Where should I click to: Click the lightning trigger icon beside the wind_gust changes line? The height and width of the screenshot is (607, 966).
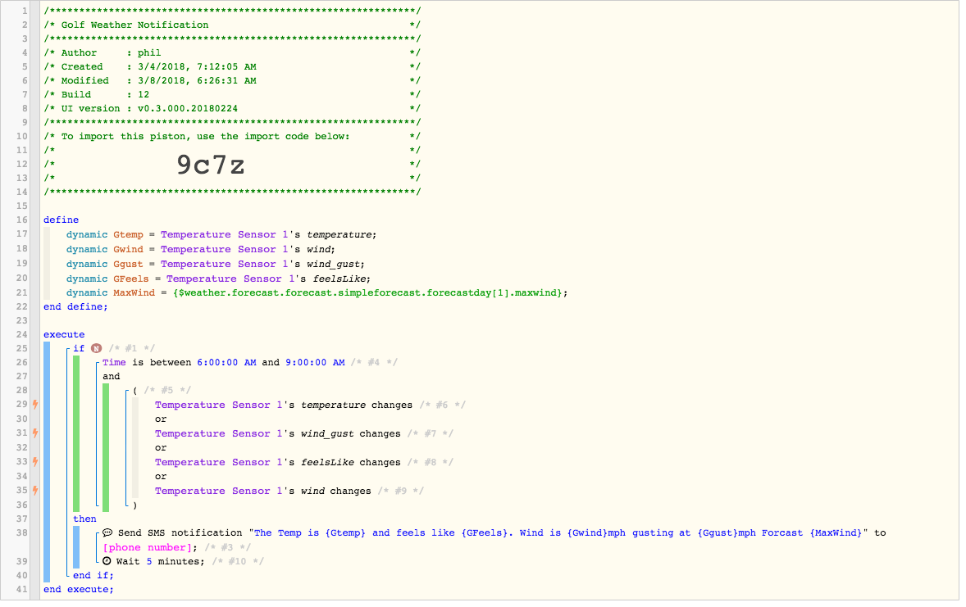[x=36, y=433]
